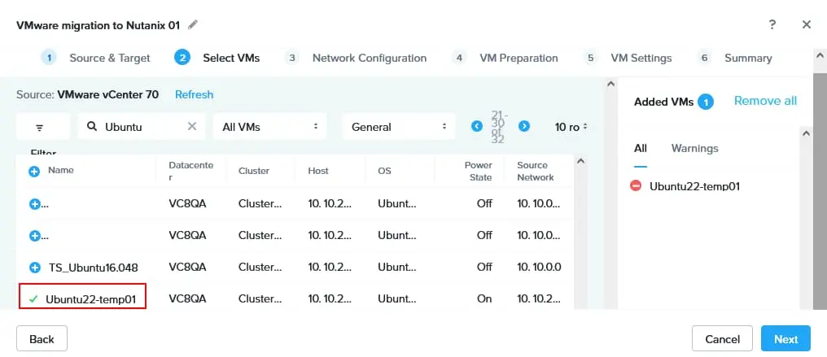The image size is (827, 357).
Task: Go to next page of VM results
Action: (x=523, y=126)
